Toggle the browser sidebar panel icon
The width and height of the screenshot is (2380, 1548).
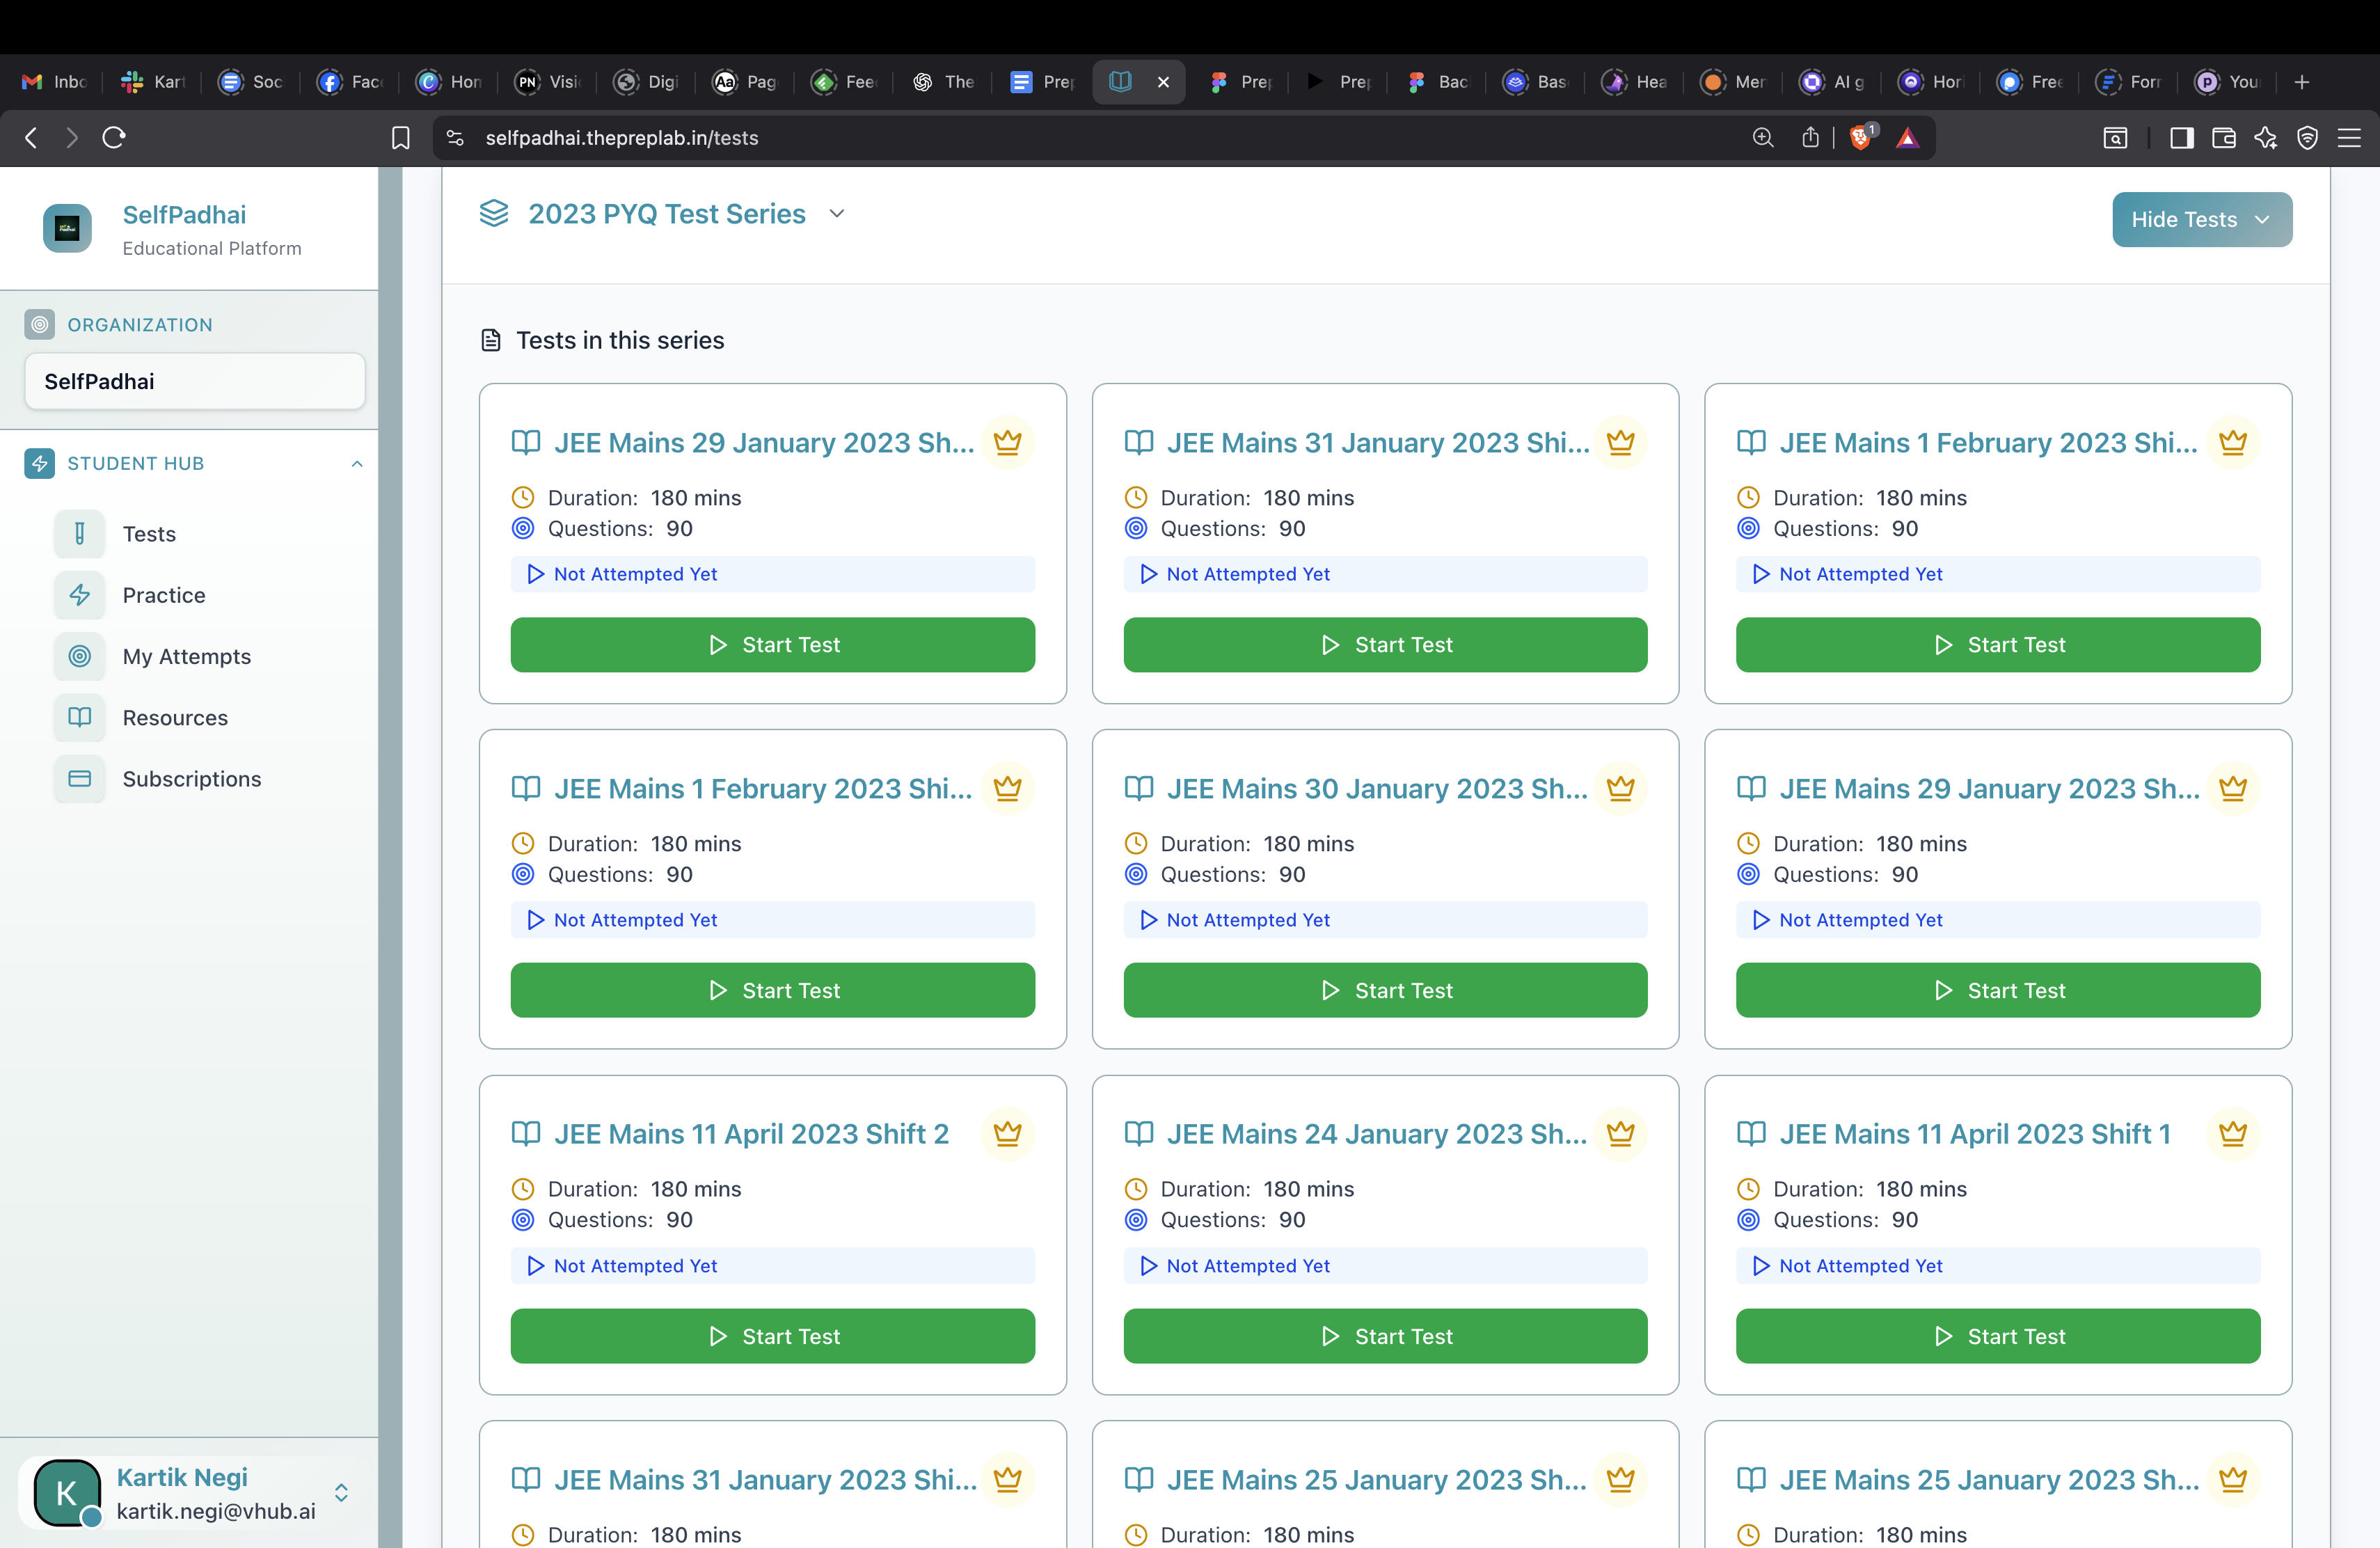pyautogui.click(x=2182, y=138)
